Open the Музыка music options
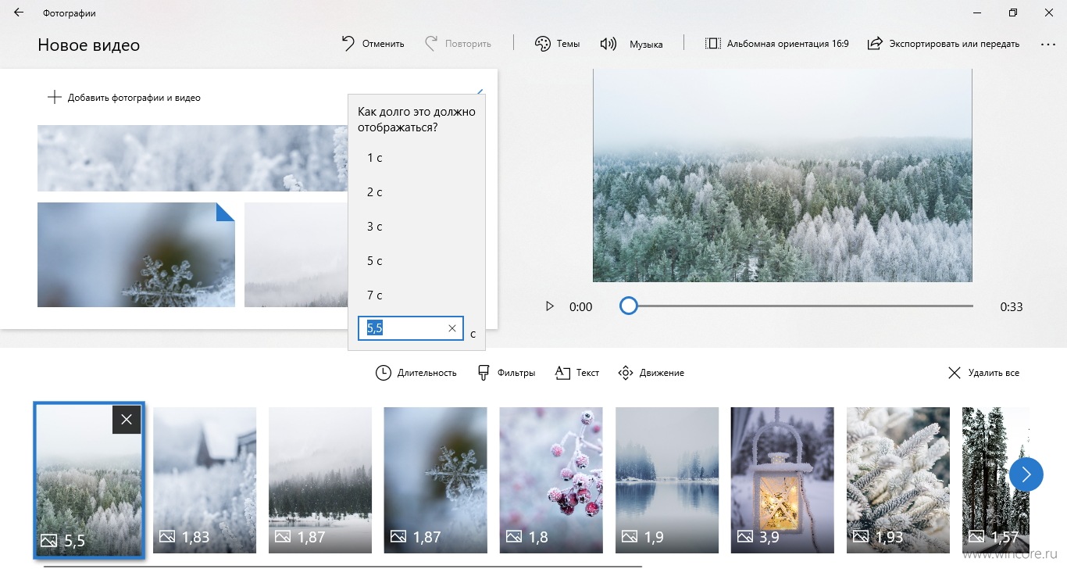 (x=631, y=44)
